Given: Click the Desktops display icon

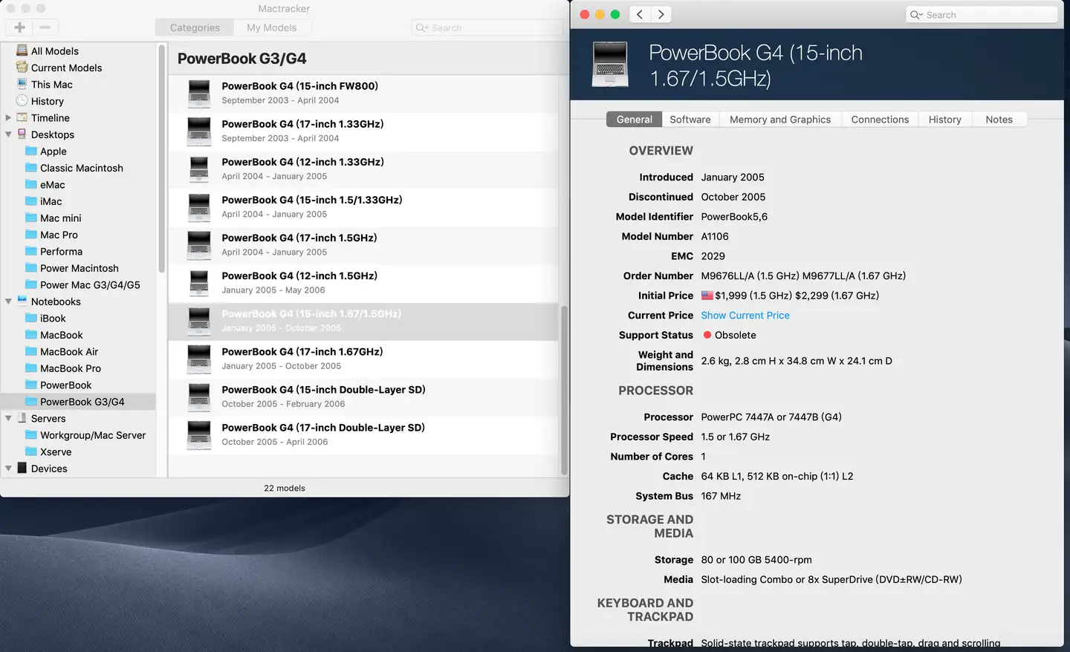Looking at the screenshot, I should [x=22, y=134].
